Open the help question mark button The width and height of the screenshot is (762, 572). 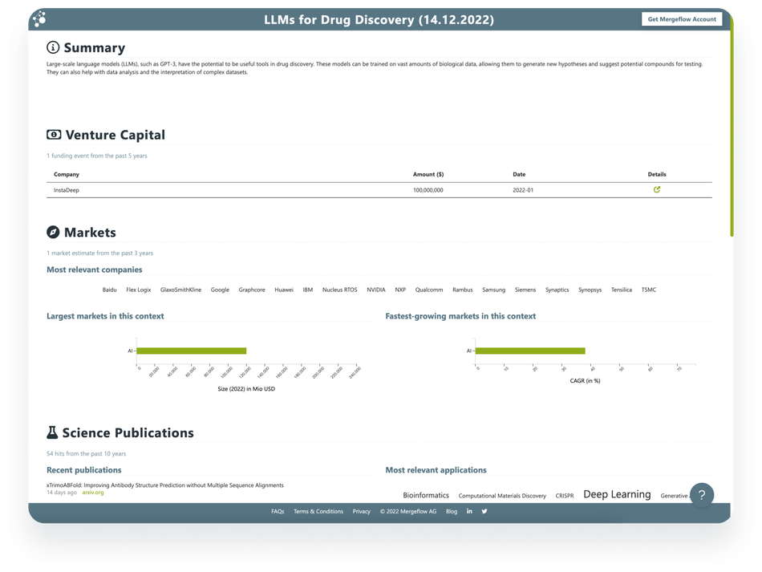pos(701,495)
